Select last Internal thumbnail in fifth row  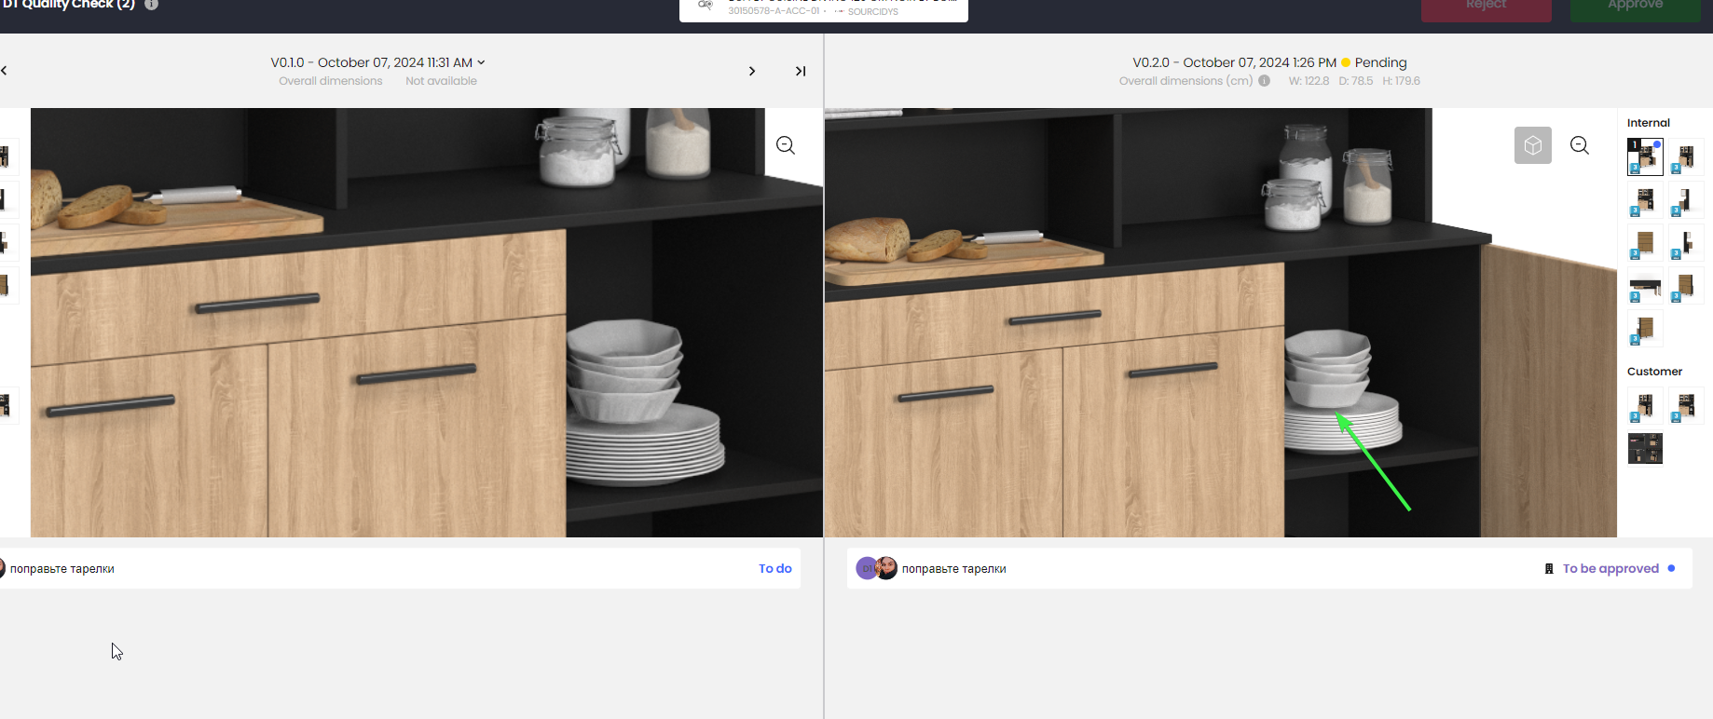pyautogui.click(x=1645, y=329)
